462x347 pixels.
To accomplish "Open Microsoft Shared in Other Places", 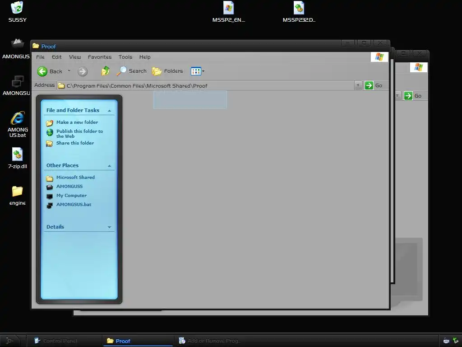I will pos(75,177).
